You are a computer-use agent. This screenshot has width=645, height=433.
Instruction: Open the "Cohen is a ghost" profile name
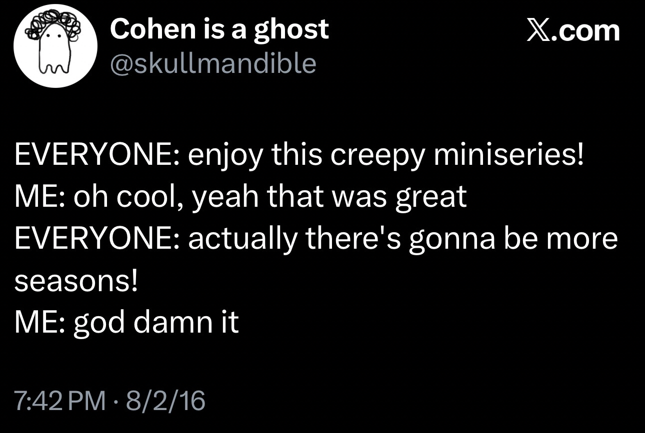219,29
